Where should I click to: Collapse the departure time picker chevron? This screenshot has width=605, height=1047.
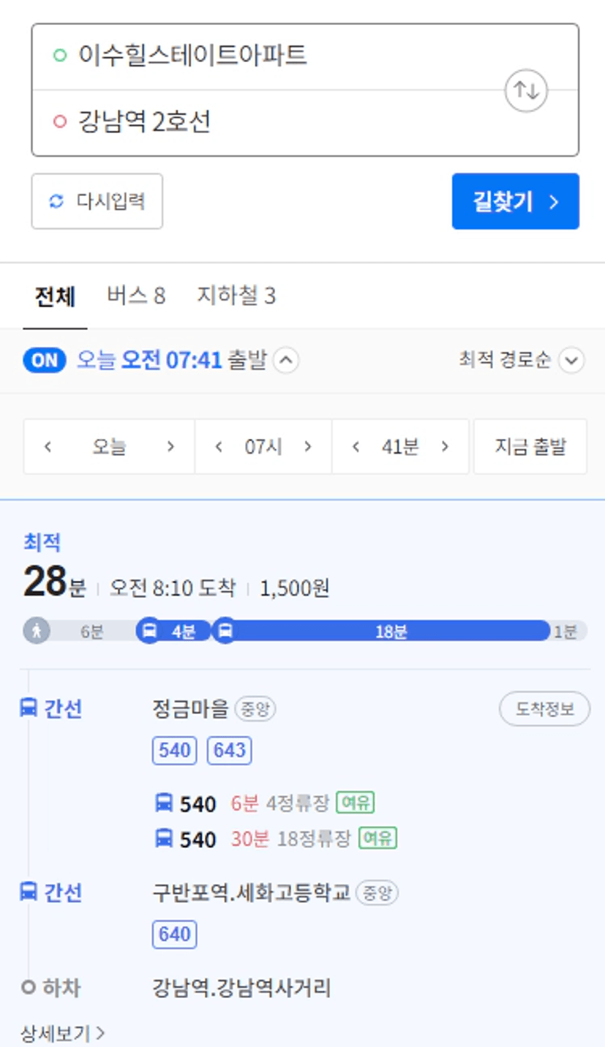[286, 361]
